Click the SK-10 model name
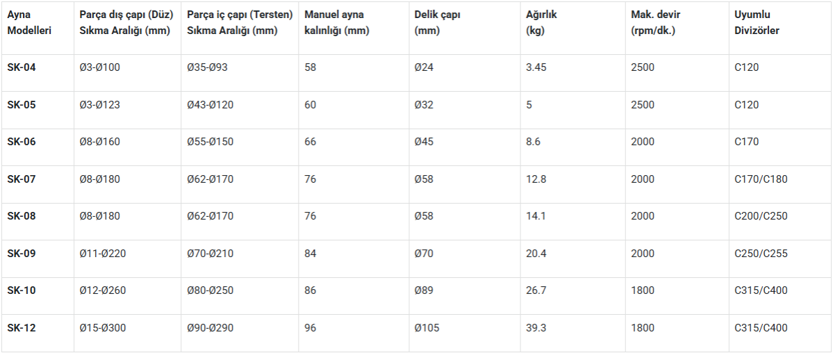 (22, 290)
